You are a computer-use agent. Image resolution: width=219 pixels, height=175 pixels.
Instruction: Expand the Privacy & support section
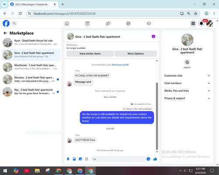coord(187,98)
